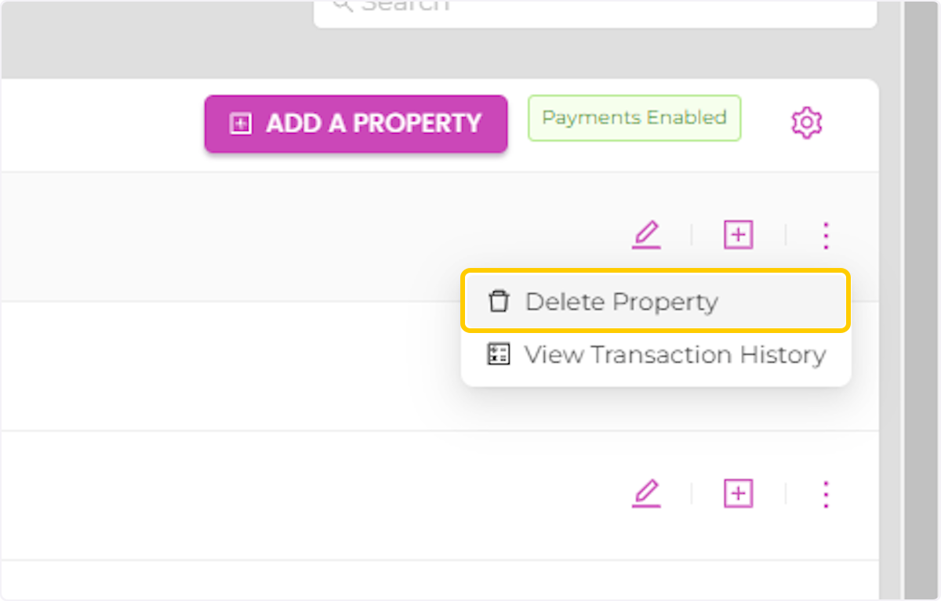Click the trash icon next to Delete Property
The height and width of the screenshot is (601, 941).
click(499, 301)
